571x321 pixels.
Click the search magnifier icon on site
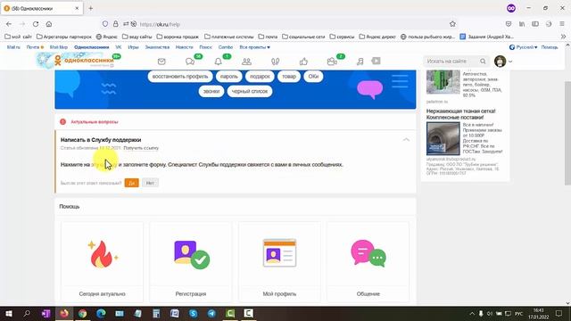(483, 62)
